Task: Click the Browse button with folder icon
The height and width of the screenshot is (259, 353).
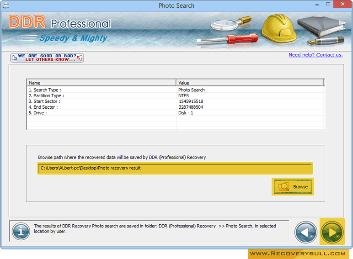Action: tap(293, 187)
